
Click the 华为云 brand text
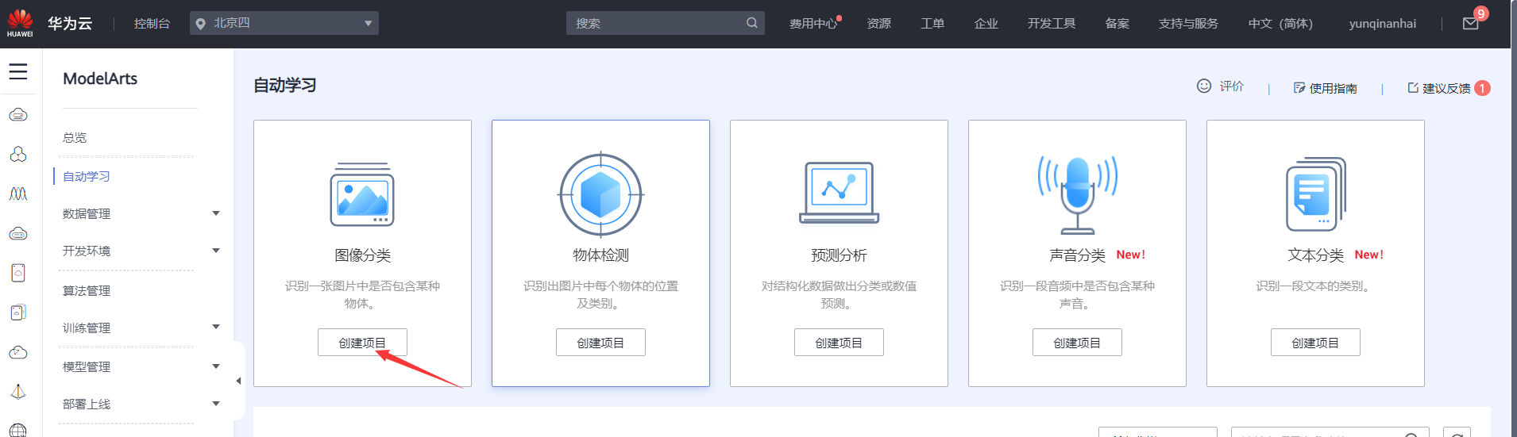[x=70, y=23]
